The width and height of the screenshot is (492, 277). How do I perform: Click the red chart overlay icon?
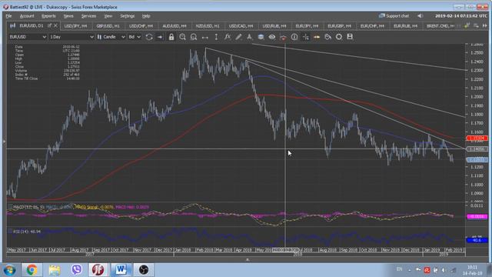click(283, 37)
